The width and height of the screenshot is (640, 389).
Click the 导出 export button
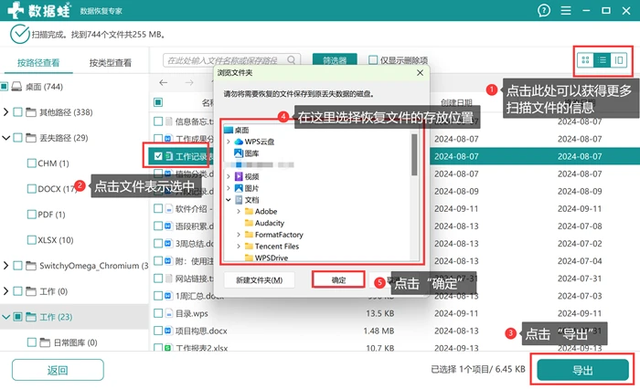[582, 370]
